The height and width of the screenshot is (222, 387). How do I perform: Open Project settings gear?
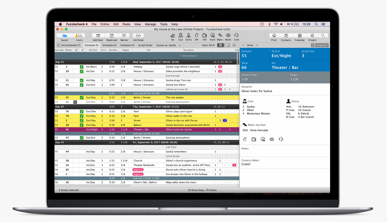(x=312, y=36)
